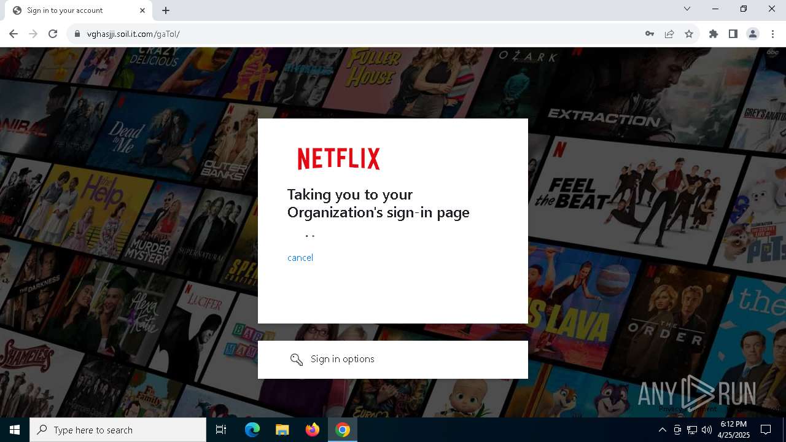Click the key icon beside Sign in options
786x442 pixels.
click(297, 360)
